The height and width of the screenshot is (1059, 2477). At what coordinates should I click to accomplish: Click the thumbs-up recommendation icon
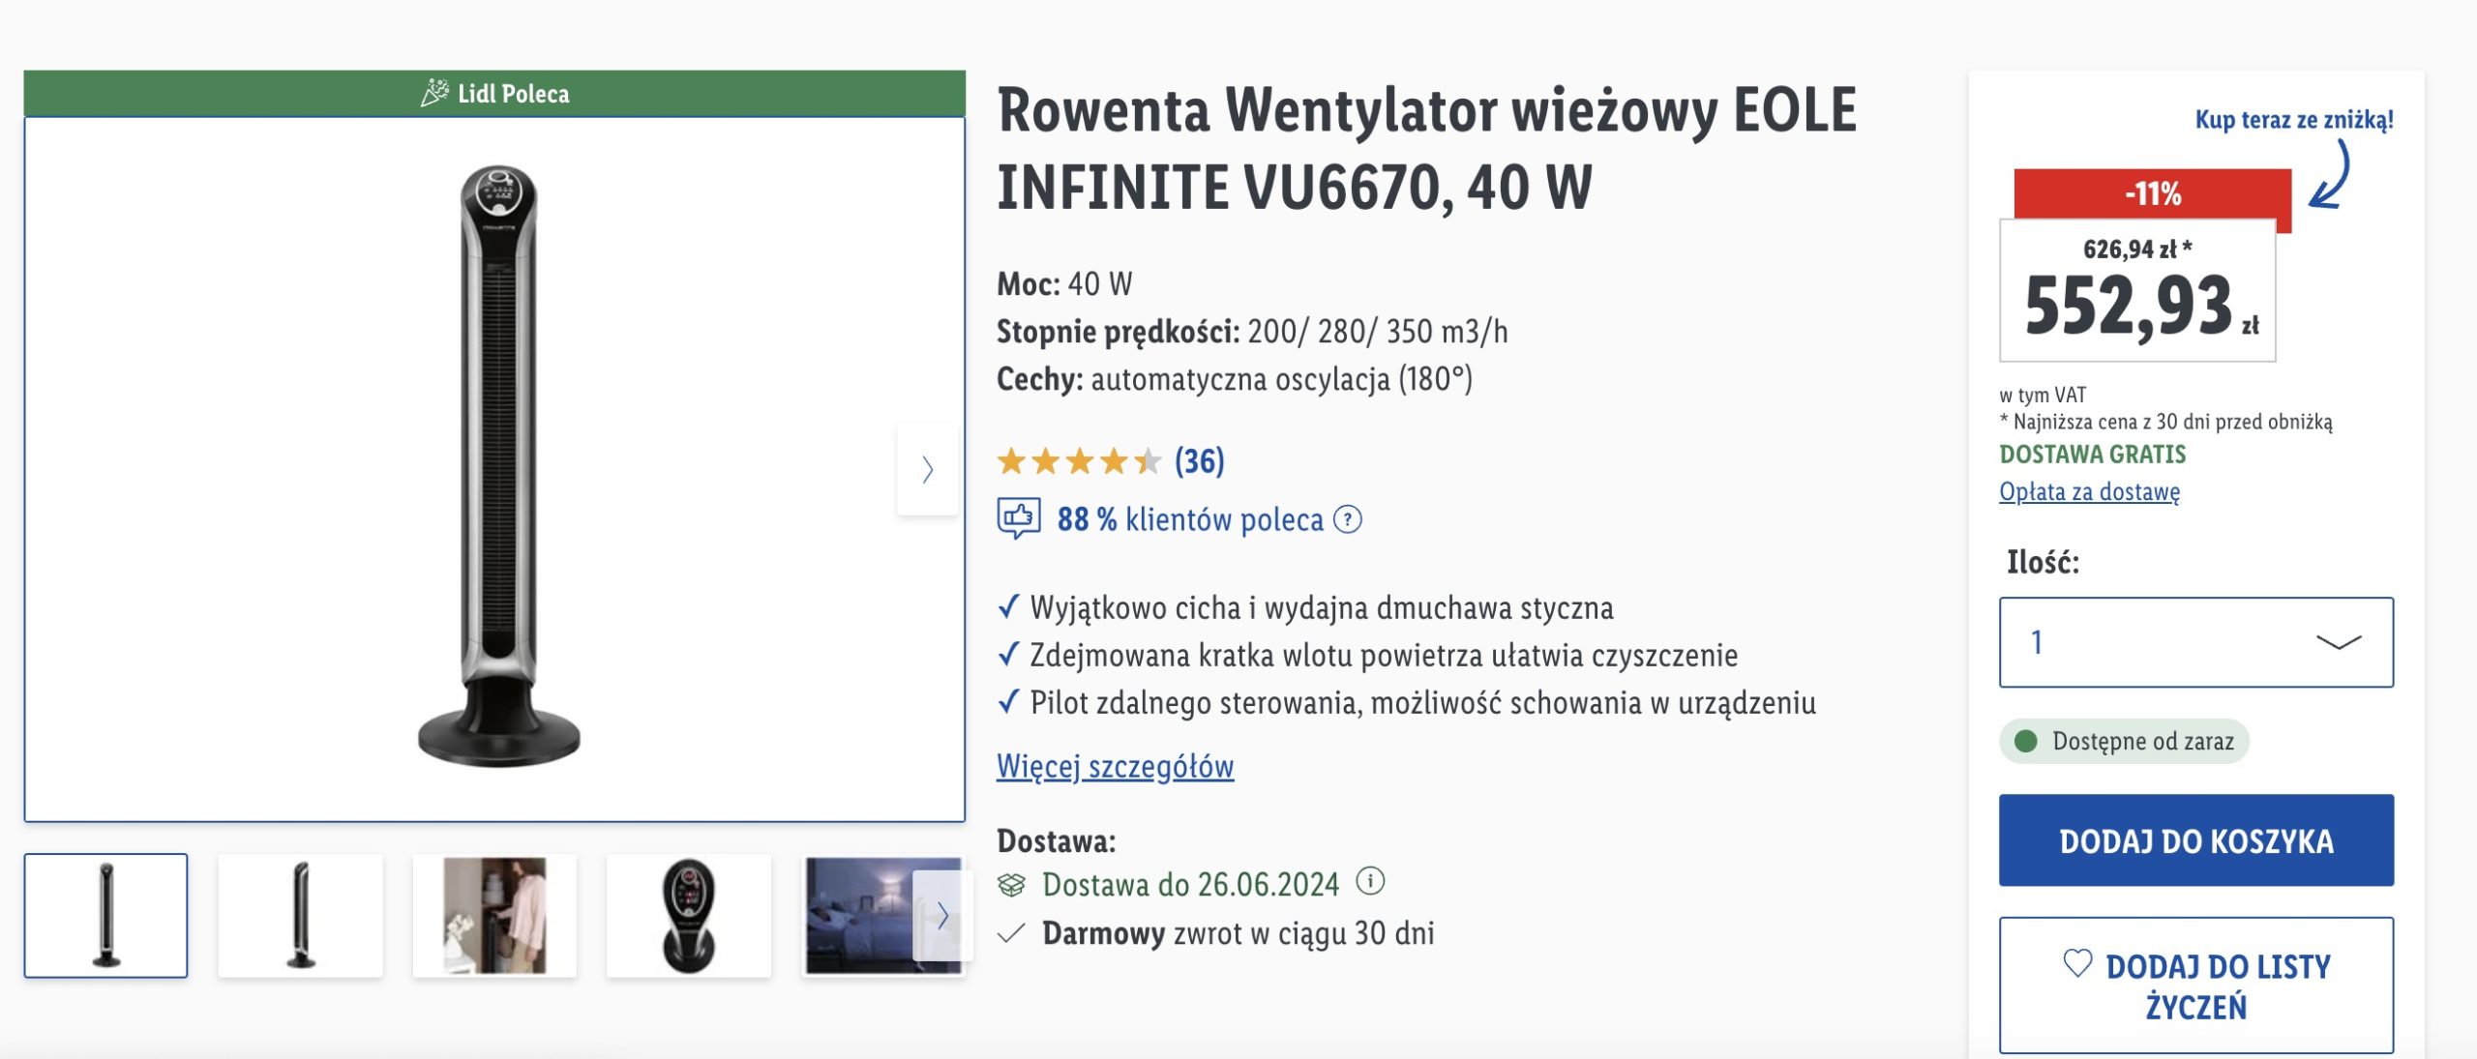tap(1019, 518)
